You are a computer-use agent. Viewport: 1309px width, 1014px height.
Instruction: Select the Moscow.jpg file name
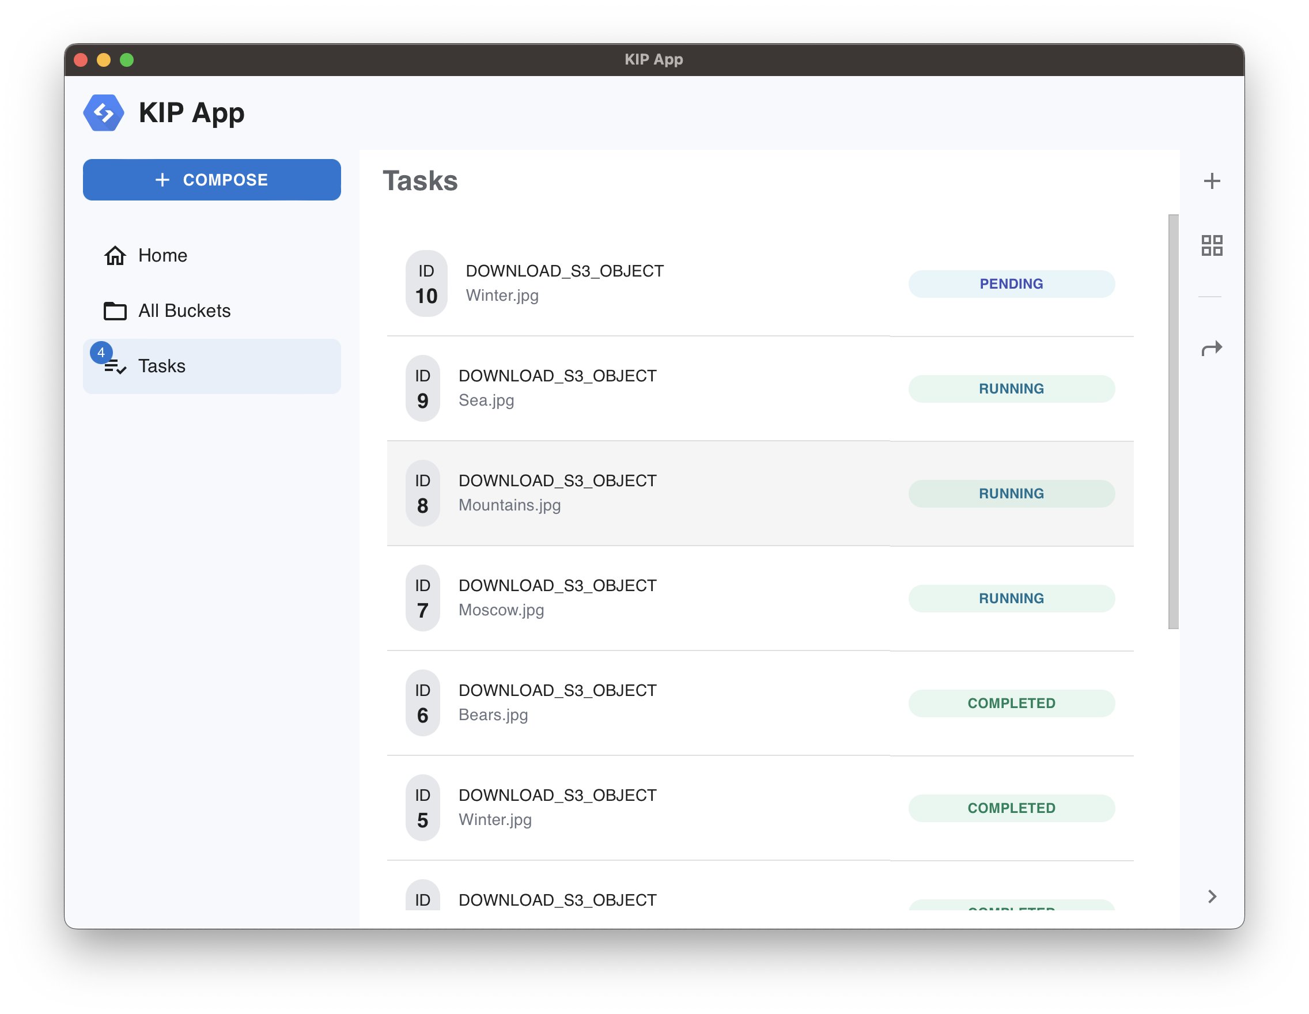(x=501, y=611)
